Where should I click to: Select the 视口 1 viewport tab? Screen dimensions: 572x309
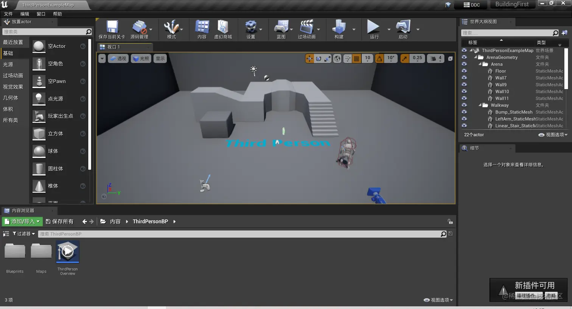124,47
